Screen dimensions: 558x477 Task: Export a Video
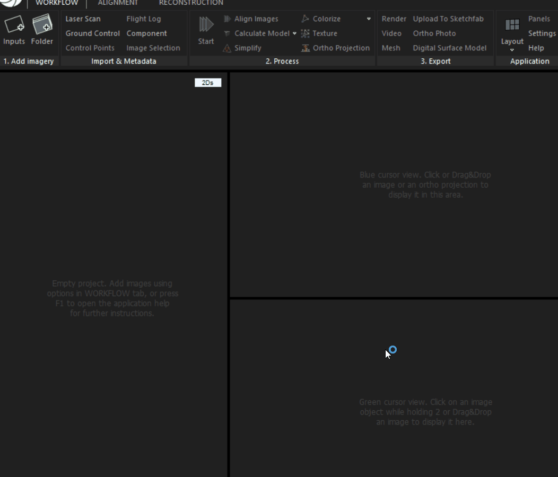(391, 33)
